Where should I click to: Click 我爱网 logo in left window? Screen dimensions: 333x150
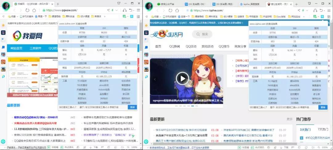click(x=27, y=36)
